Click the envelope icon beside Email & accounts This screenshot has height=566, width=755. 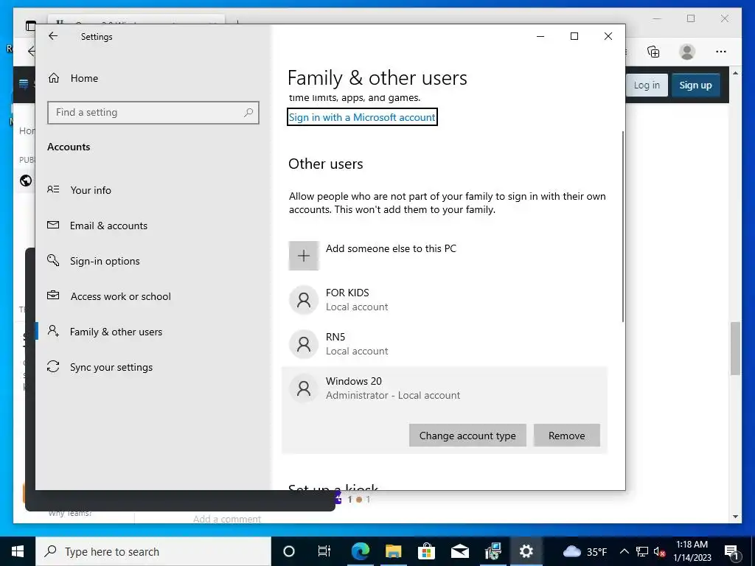[53, 226]
